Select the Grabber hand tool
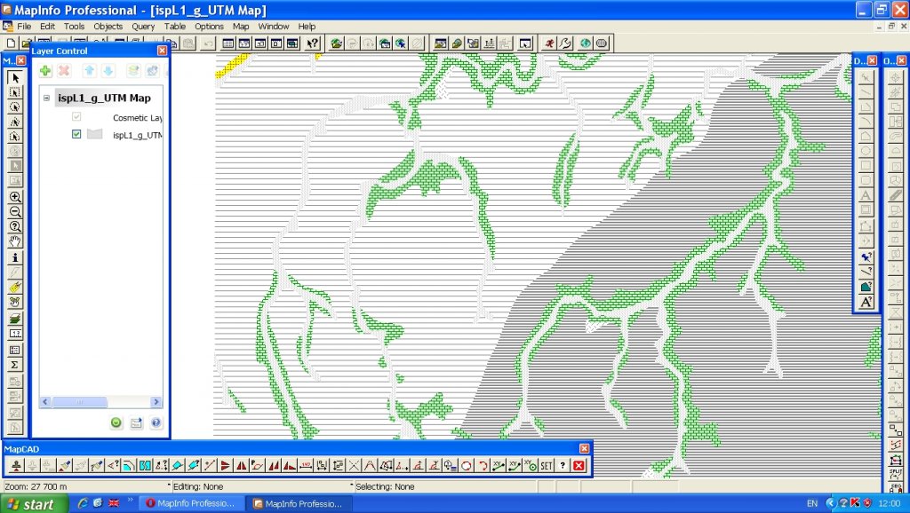This screenshot has height=513, width=910. coord(15,241)
